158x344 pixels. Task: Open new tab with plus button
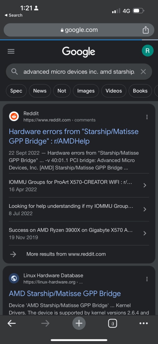[79, 323]
